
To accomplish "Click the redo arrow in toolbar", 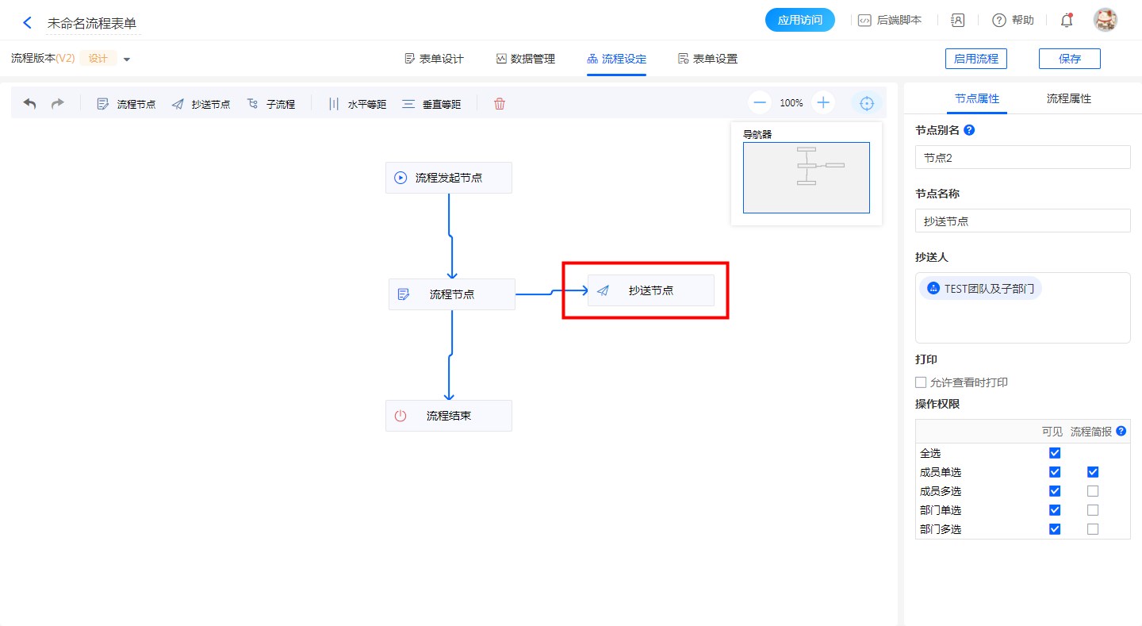I will (58, 104).
